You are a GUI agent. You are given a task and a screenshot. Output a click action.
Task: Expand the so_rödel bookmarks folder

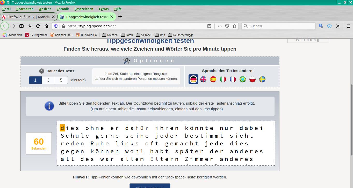point(144,35)
